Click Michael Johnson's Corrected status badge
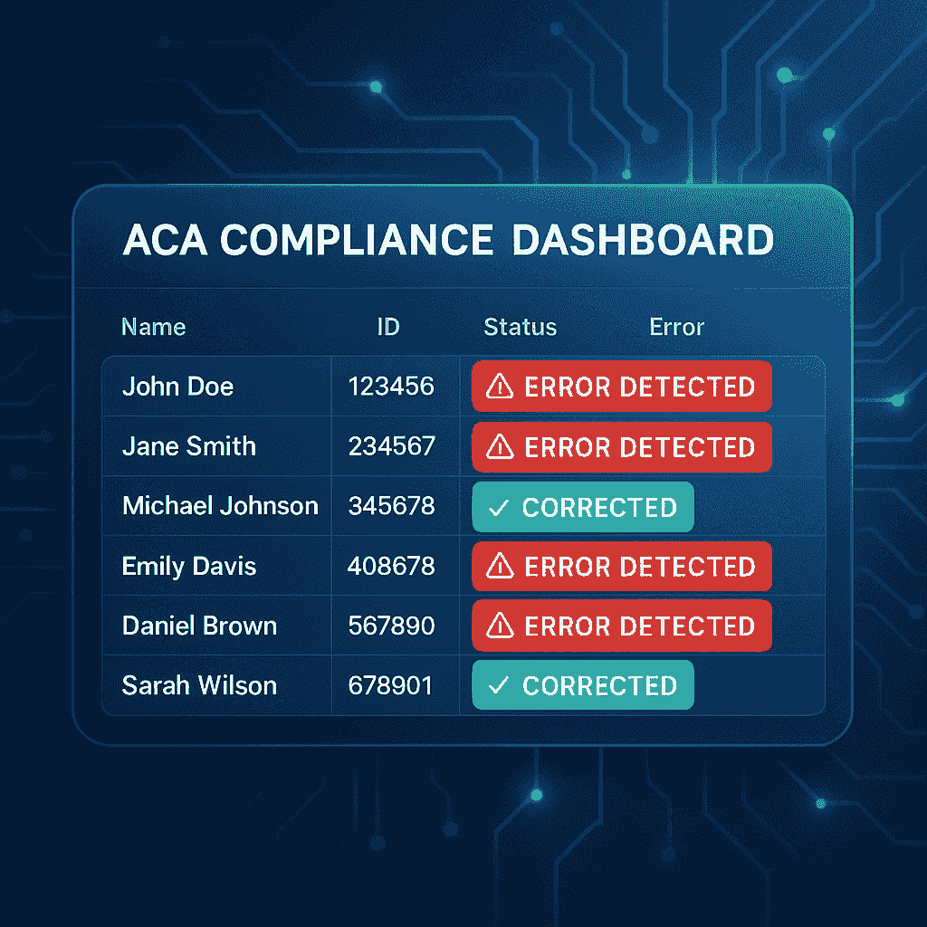The width and height of the screenshot is (927, 927). pos(583,507)
